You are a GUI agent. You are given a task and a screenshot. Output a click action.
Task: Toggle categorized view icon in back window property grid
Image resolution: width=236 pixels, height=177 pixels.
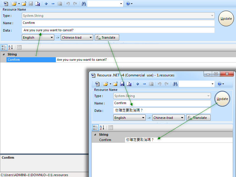4,47
